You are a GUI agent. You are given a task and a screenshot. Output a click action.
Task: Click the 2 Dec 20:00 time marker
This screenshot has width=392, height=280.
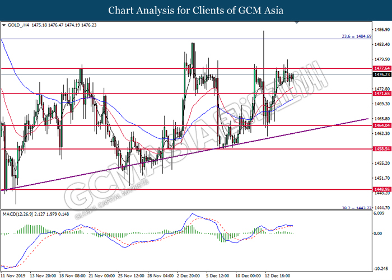coord(188,276)
